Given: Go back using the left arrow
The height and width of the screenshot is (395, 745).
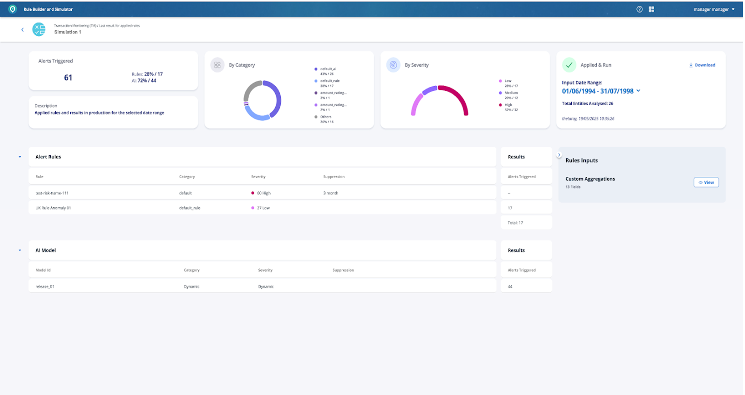Looking at the screenshot, I should (22, 30).
